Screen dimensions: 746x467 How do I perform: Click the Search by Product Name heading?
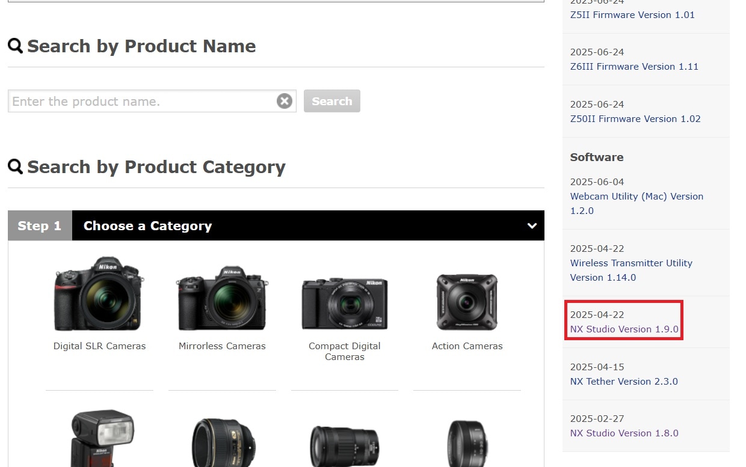coord(141,46)
